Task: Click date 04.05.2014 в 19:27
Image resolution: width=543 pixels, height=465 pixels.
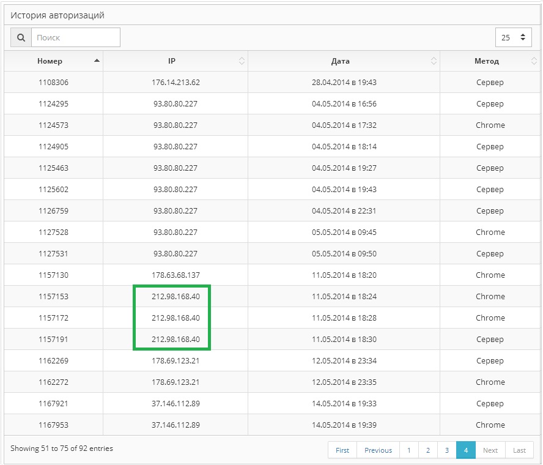Action: click(344, 168)
